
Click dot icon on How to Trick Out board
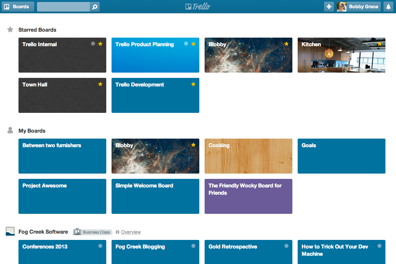pyautogui.click(x=379, y=246)
